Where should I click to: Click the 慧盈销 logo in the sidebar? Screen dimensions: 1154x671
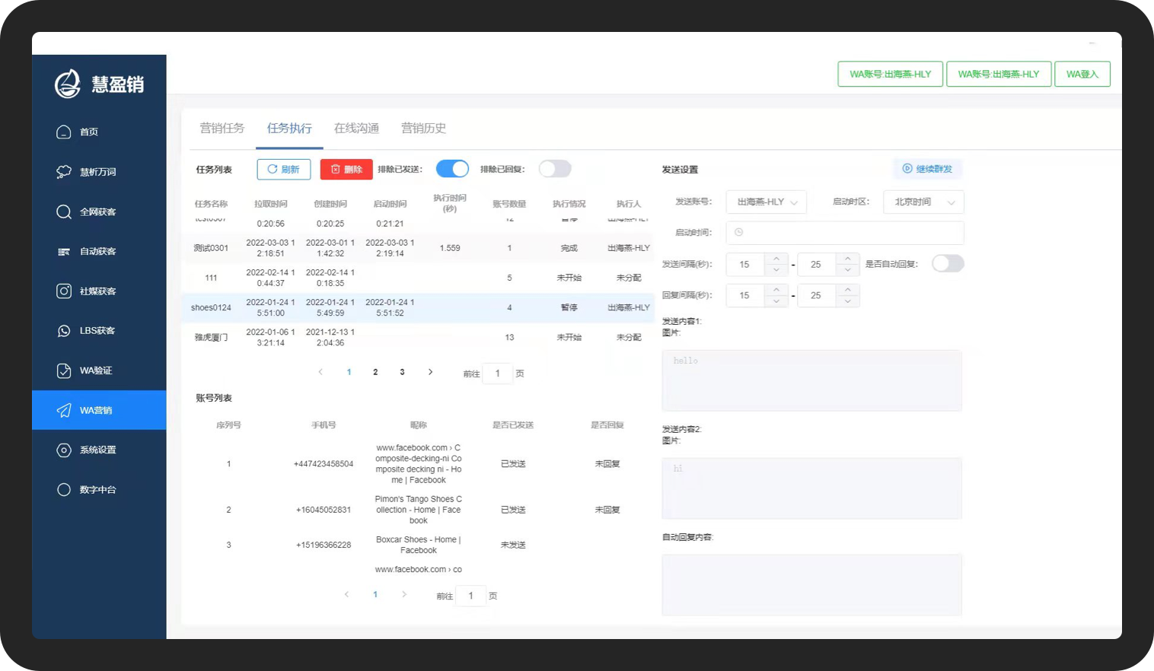coord(99,84)
